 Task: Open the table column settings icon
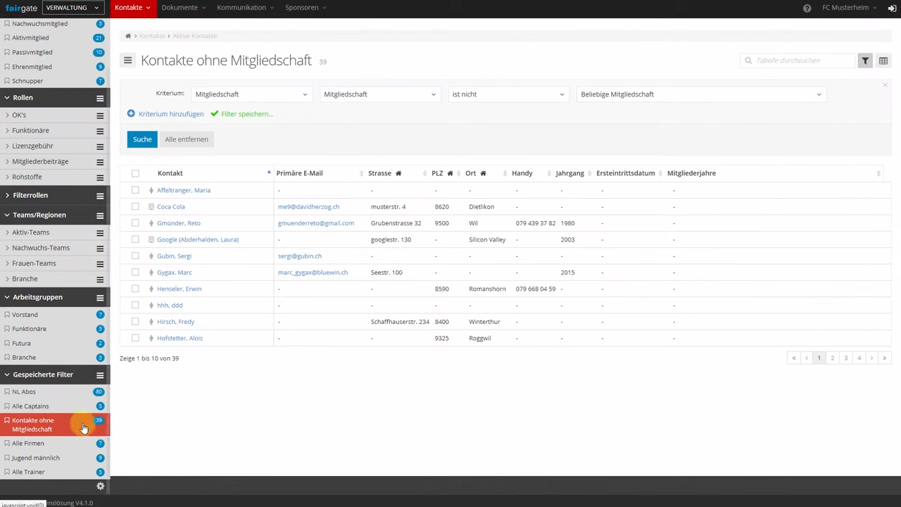pyautogui.click(x=883, y=61)
